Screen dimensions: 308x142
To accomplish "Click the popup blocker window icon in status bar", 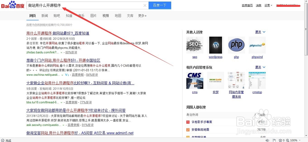I will pos(274,140).
